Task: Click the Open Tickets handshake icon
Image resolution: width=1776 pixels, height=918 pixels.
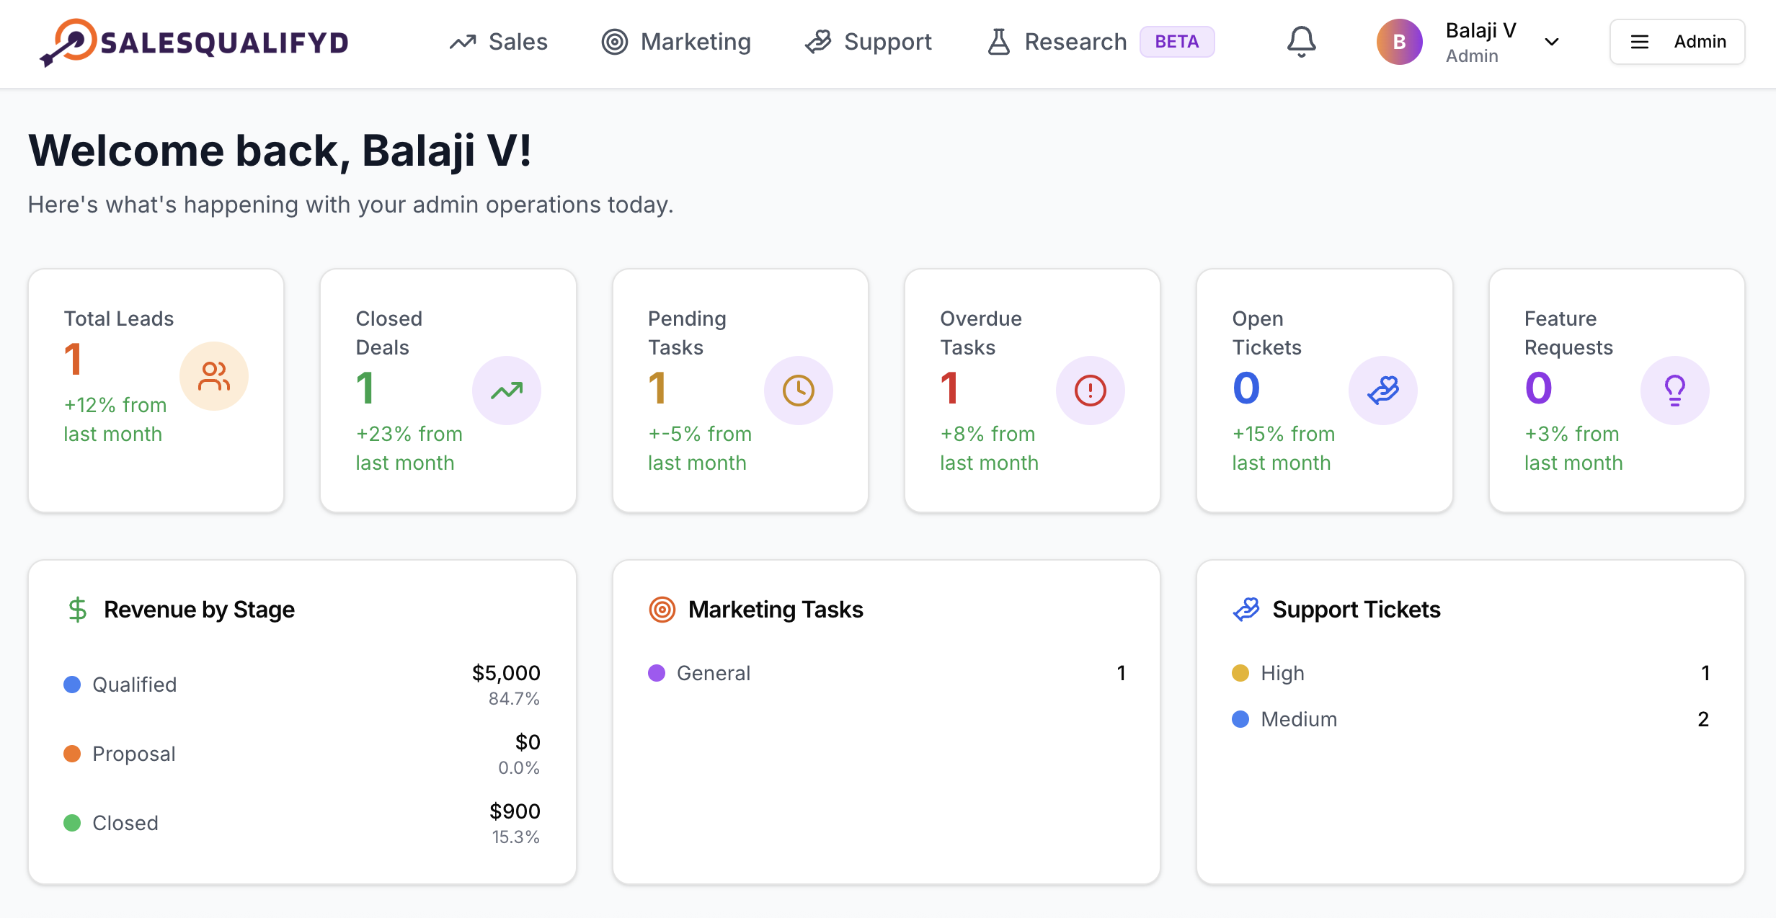Action: pyautogui.click(x=1382, y=391)
